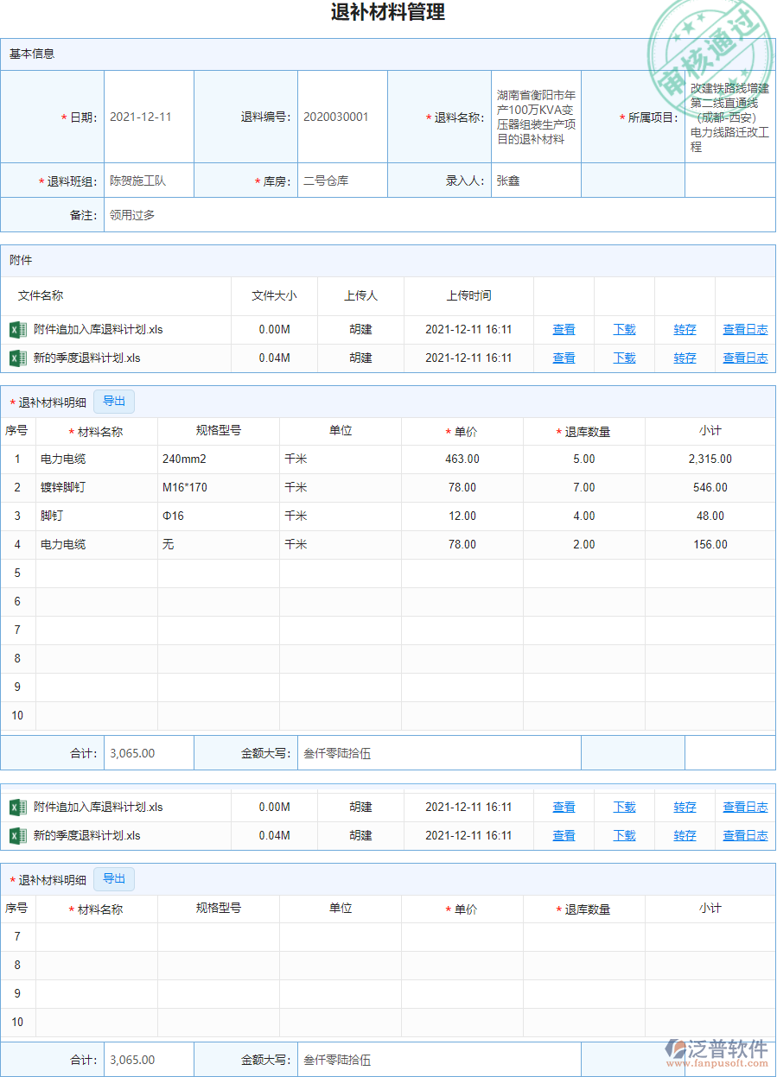Click the Excel icon beside 新的季度退料计划.xls
The height and width of the screenshot is (1077, 777).
pos(19,358)
